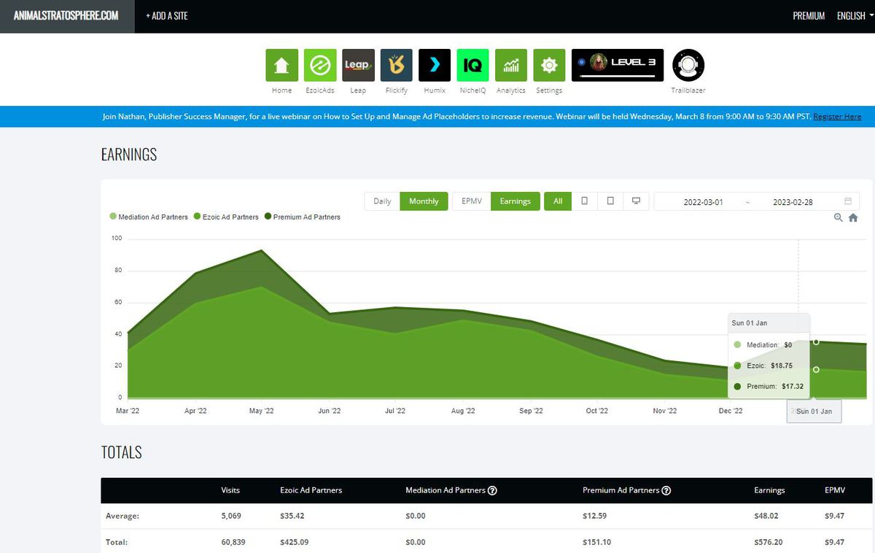This screenshot has width=875, height=553.
Task: Click the Visits column header
Action: pyautogui.click(x=230, y=490)
